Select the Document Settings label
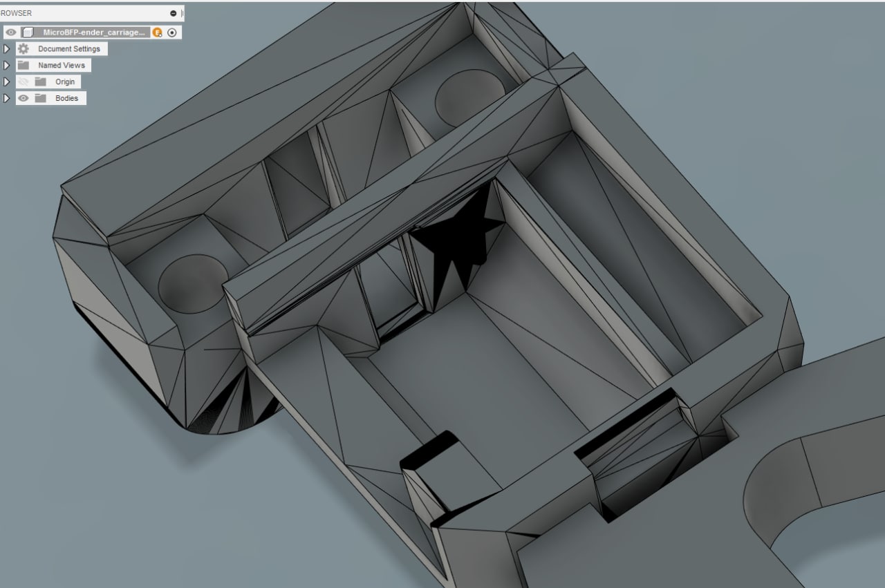The width and height of the screenshot is (885, 588). 69,49
